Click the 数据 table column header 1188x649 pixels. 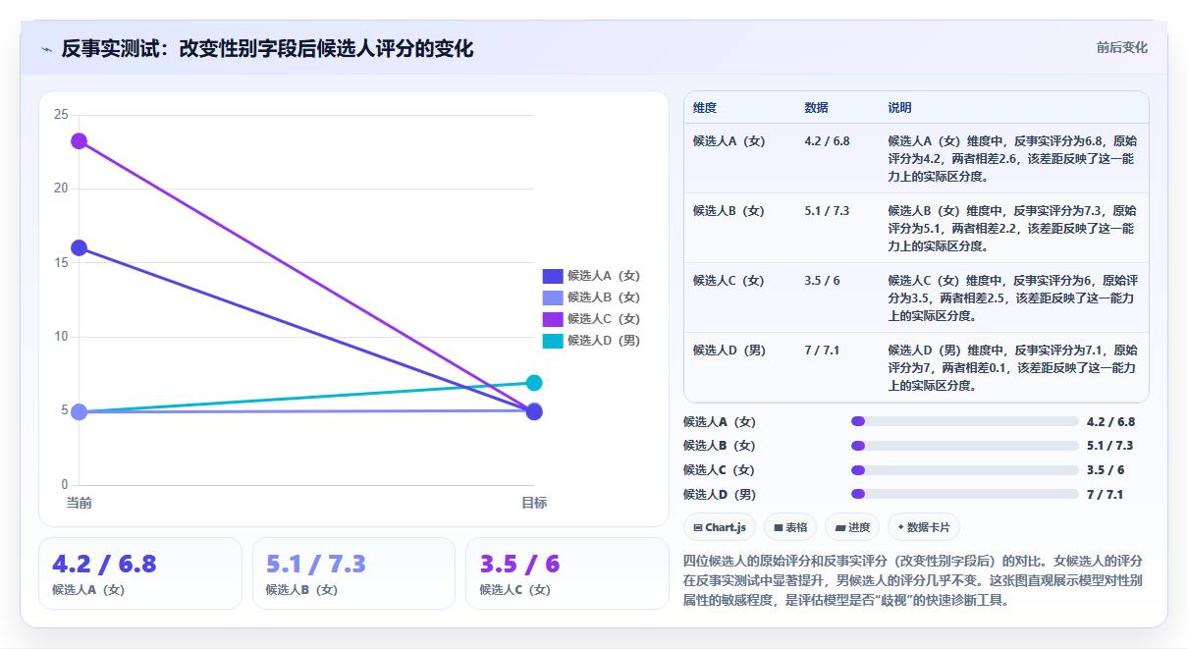coord(816,107)
